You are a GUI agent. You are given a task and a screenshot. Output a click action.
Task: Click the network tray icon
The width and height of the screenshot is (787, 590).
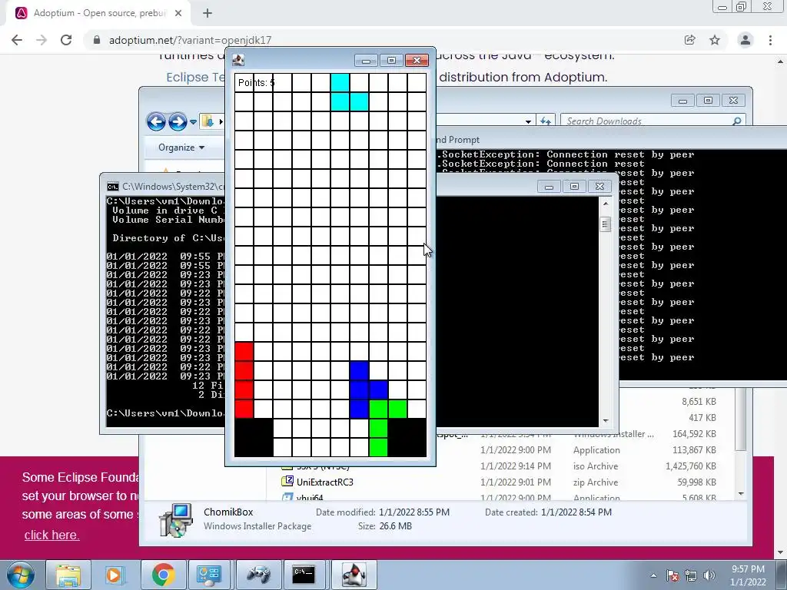click(691, 575)
